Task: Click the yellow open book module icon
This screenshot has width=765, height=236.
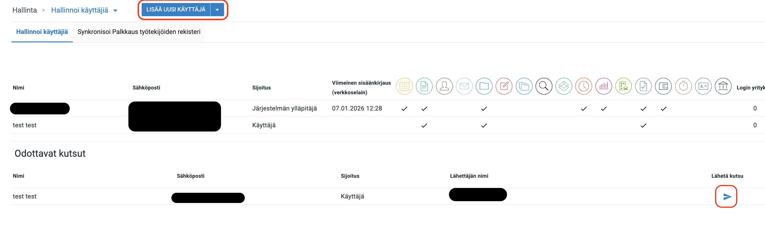Action: (404, 86)
